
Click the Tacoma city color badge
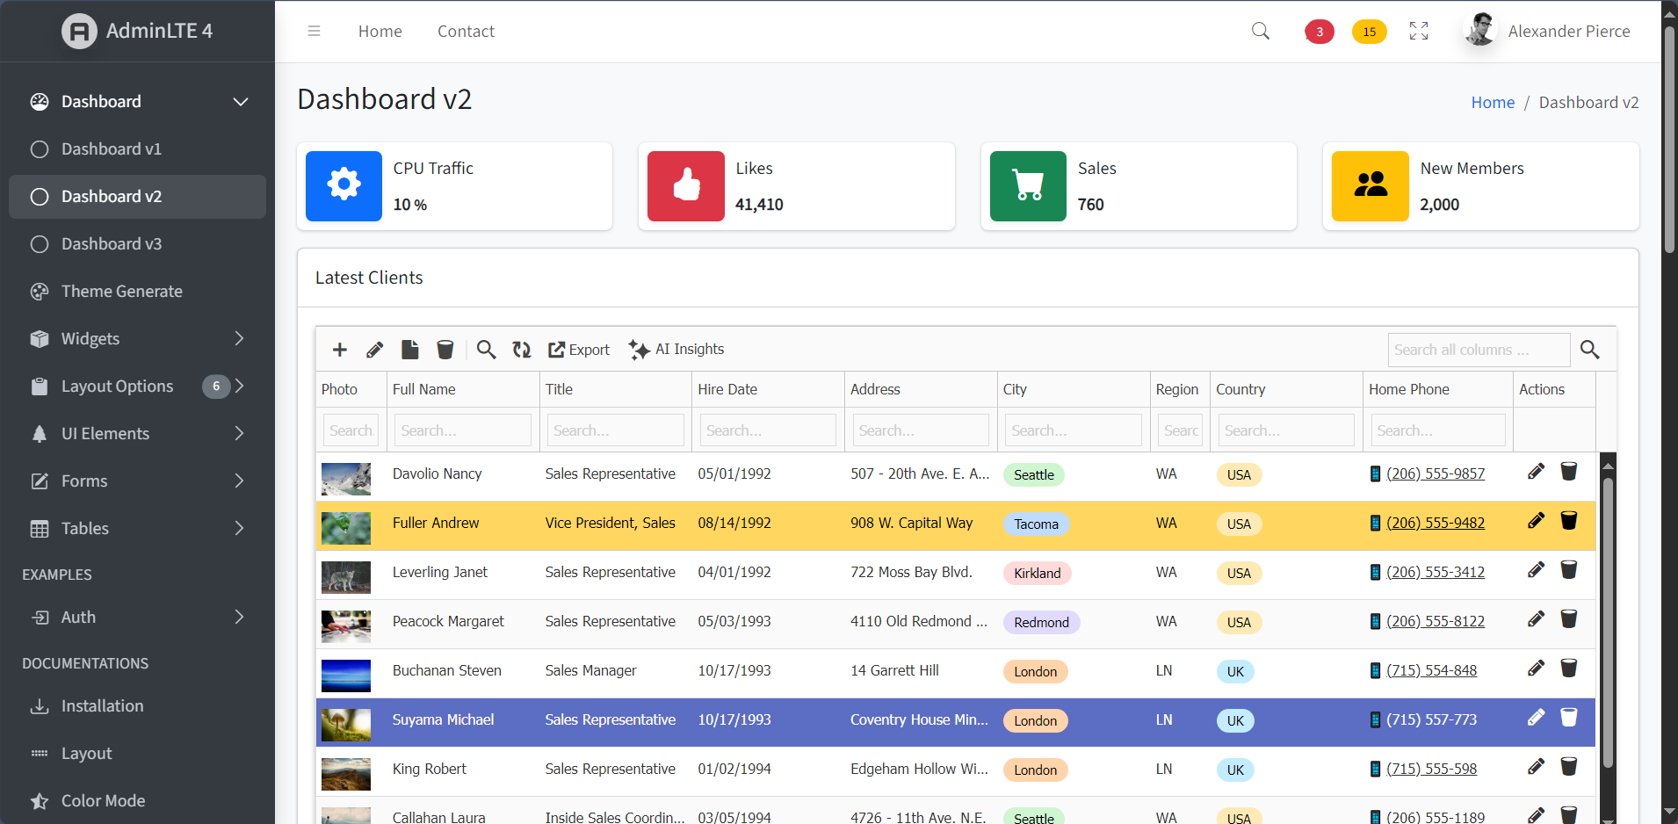[x=1036, y=524]
